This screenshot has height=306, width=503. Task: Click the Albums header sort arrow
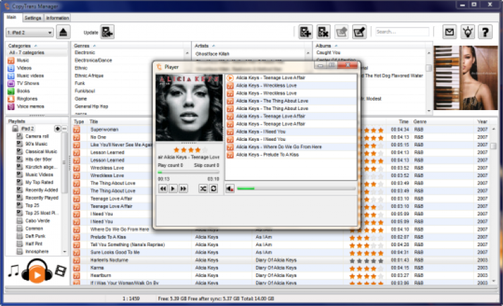click(336, 46)
